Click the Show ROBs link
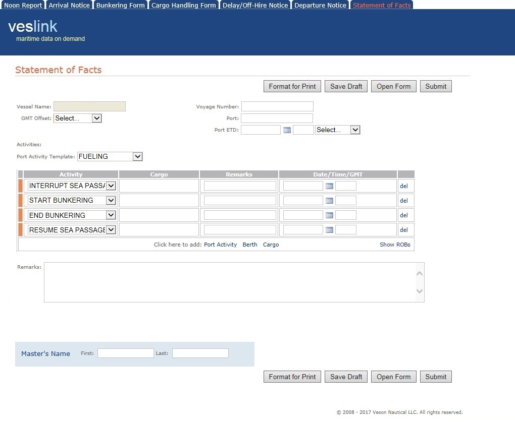 [x=395, y=244]
